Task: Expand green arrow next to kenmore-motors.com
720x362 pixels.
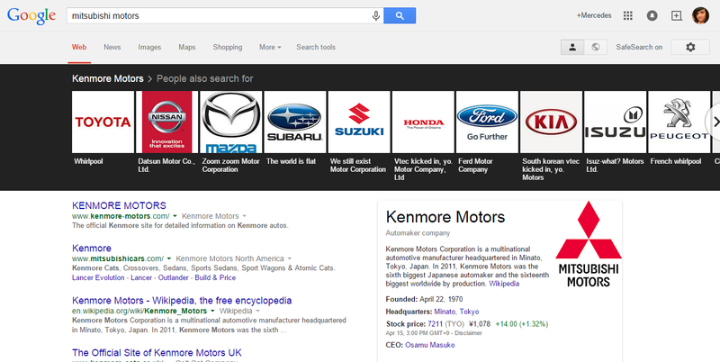Action: pos(175,216)
